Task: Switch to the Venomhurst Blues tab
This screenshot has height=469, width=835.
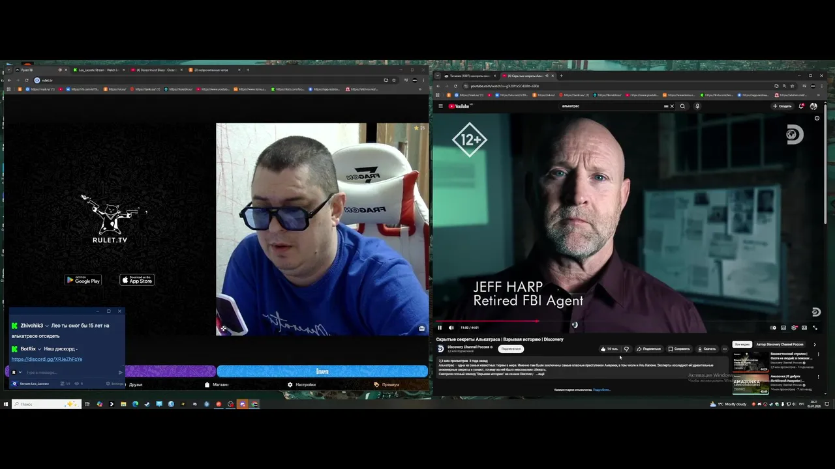Action: click(157, 70)
